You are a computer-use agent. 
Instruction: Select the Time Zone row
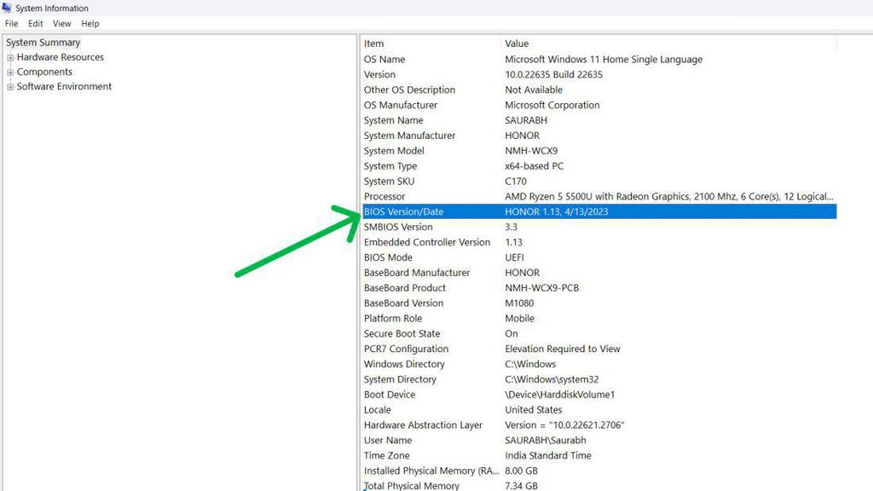[x=599, y=455]
